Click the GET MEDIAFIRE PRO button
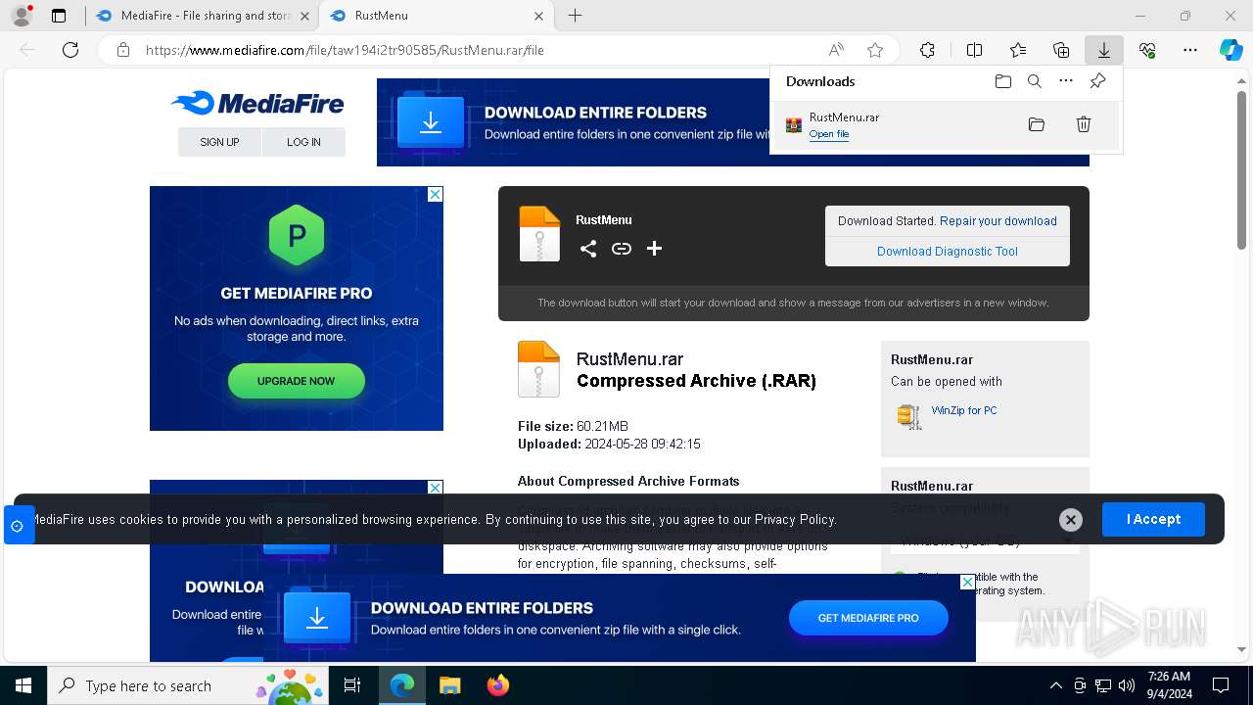The image size is (1253, 705). 868,618
